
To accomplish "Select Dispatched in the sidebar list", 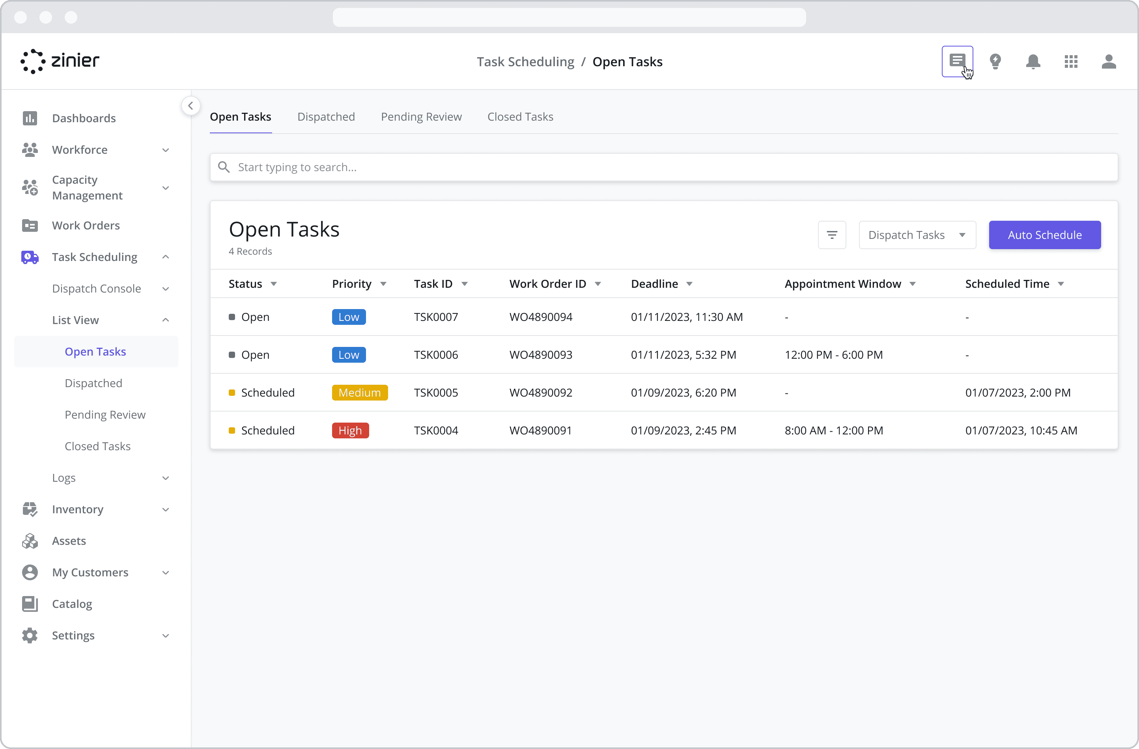I will click(x=93, y=383).
